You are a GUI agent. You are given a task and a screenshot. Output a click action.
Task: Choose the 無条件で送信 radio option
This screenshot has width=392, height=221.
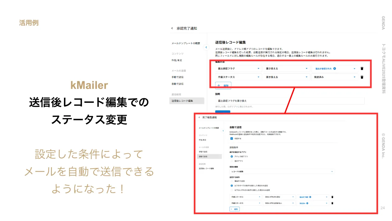click(x=231, y=181)
